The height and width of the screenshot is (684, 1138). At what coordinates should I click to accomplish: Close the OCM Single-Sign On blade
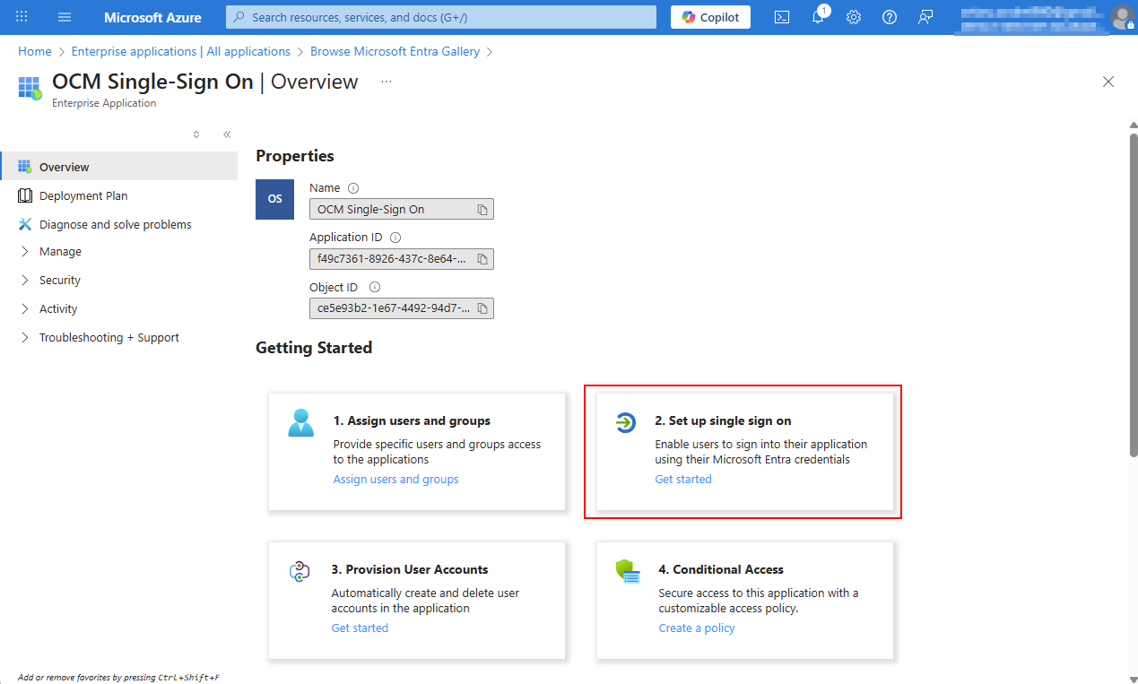(x=1108, y=82)
